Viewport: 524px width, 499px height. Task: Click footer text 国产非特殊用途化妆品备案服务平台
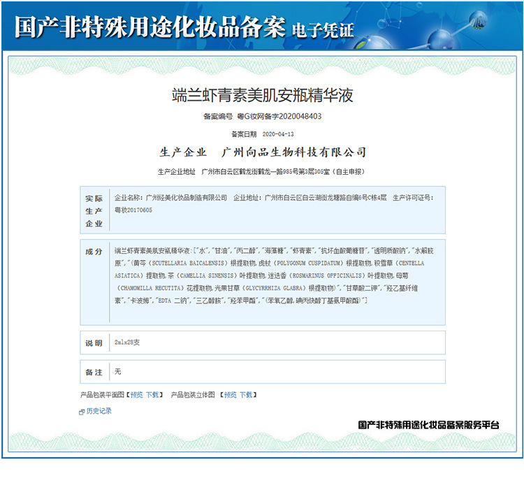coord(428,425)
